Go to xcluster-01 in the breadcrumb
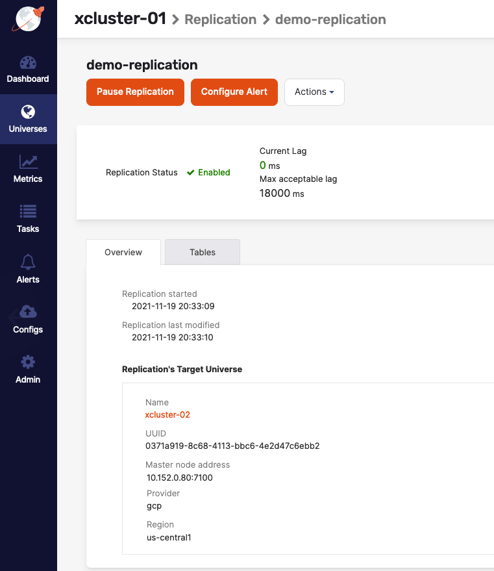The height and width of the screenshot is (571, 494). click(x=120, y=19)
